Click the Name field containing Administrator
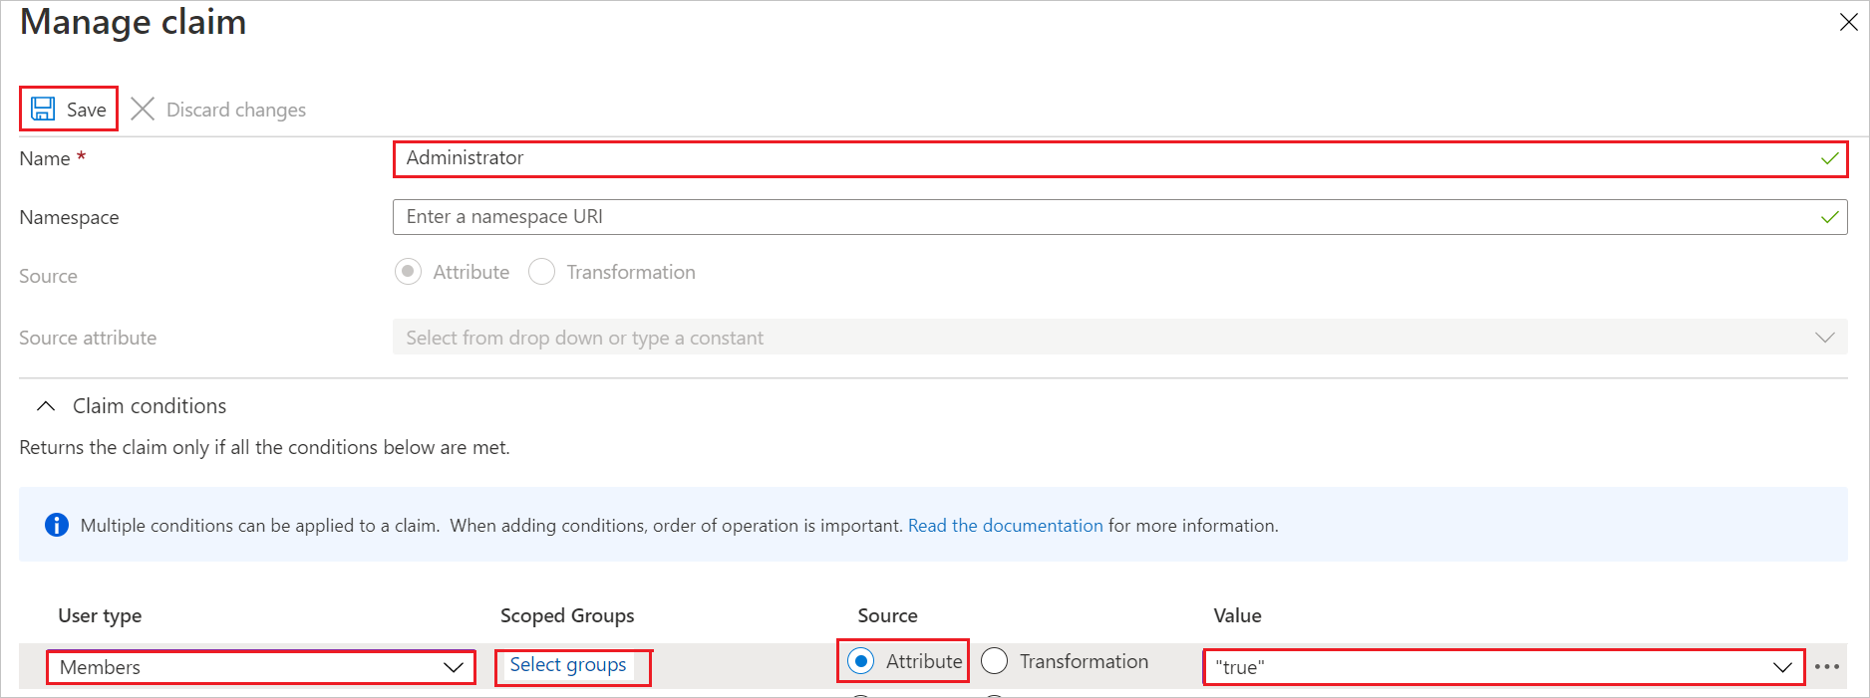 1119,158
